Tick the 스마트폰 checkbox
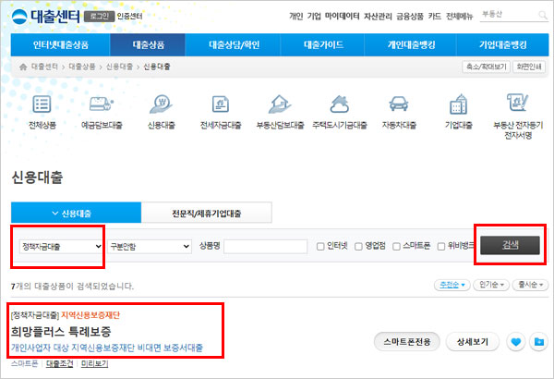The width and height of the screenshot is (554, 379). point(396,246)
